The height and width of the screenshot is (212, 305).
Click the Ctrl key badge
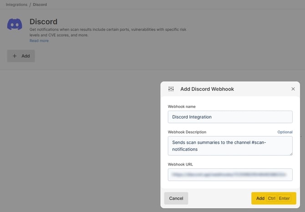272,198
